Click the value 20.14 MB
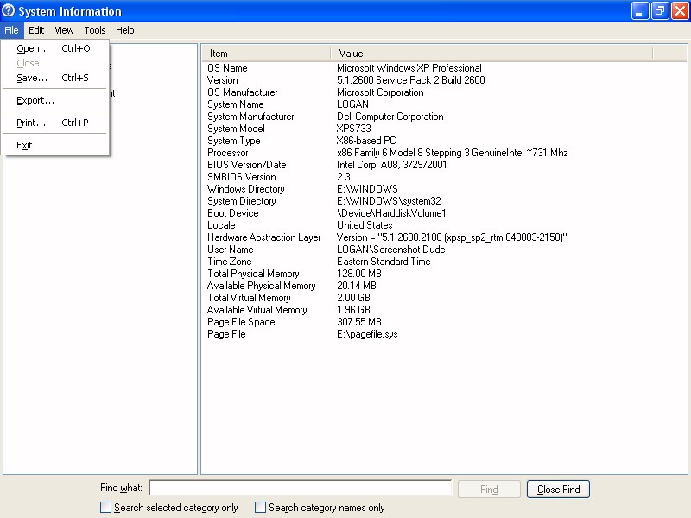The width and height of the screenshot is (691, 518). 357,286
